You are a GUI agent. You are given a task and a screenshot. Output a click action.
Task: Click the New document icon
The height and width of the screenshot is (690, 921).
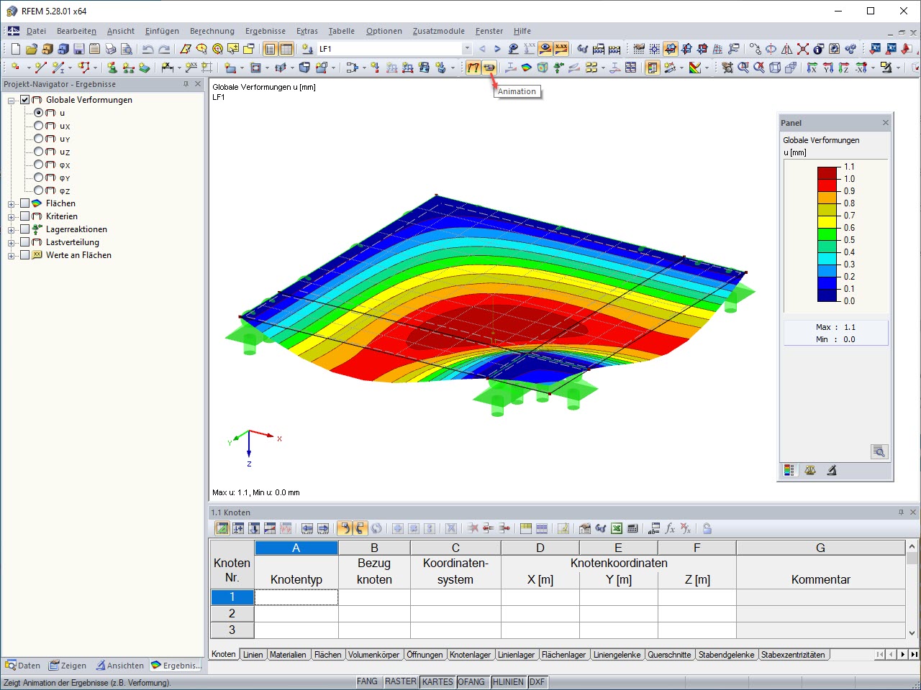[x=15, y=49]
